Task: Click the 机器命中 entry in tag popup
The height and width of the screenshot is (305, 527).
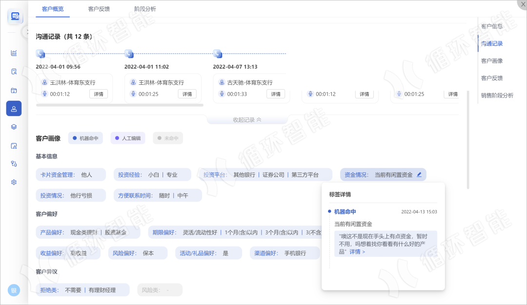Action: pyautogui.click(x=345, y=212)
